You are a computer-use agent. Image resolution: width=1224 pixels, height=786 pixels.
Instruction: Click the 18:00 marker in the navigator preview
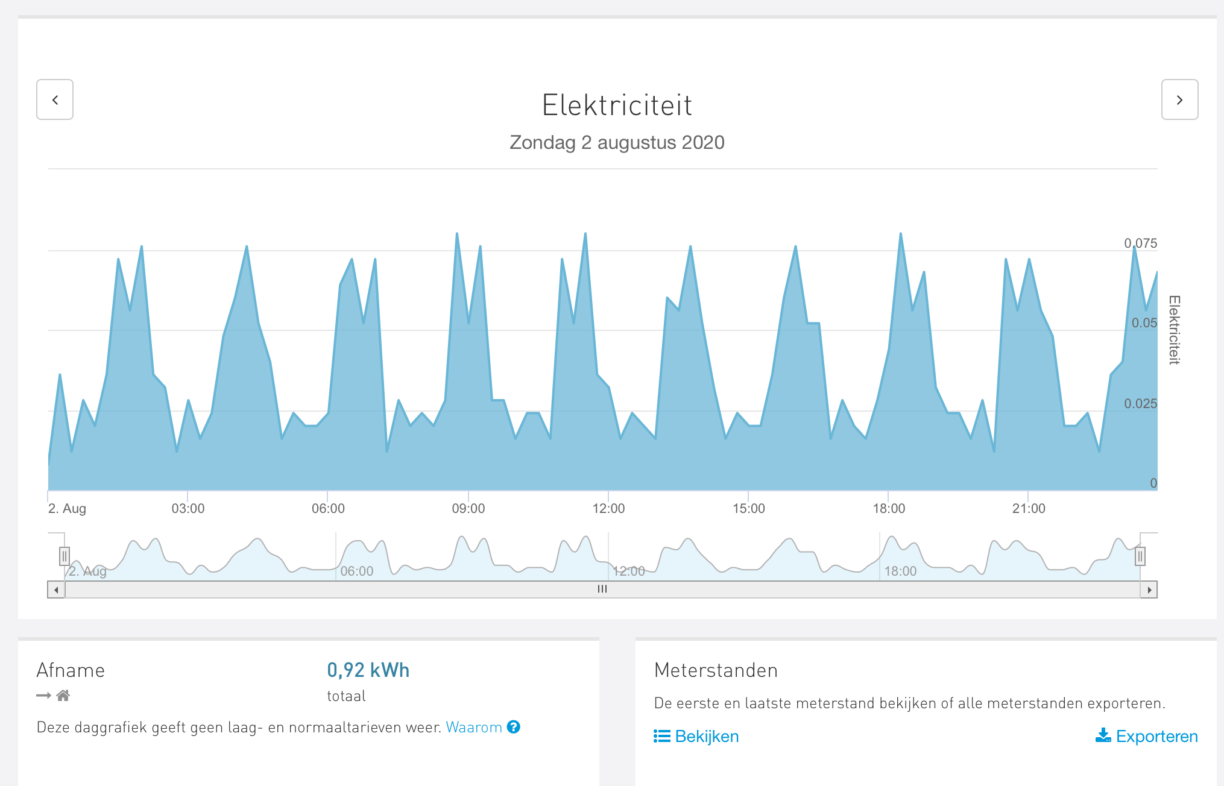pos(900,571)
